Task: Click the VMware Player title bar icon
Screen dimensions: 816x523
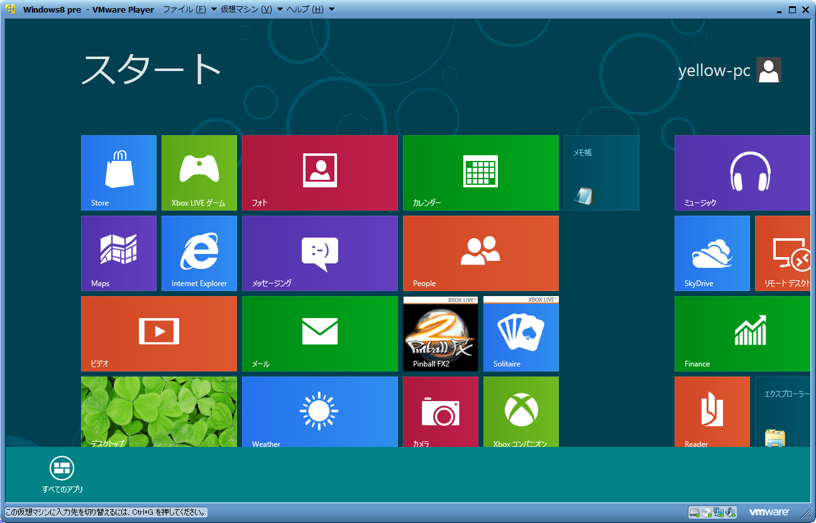Action: [11, 9]
